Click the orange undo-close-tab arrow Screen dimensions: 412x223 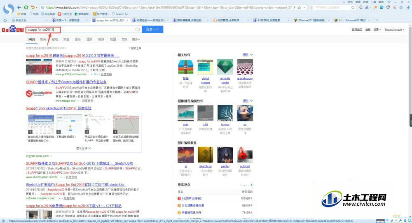click(33, 7)
